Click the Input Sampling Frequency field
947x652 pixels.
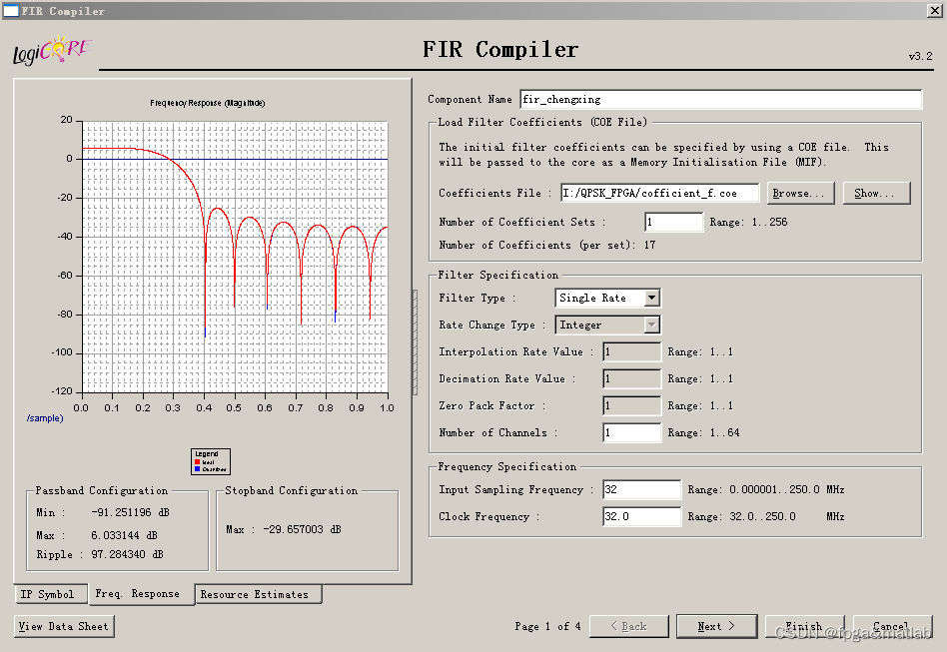pos(642,489)
